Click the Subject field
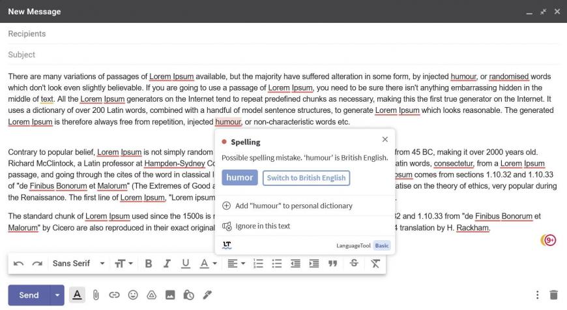This screenshot has height=310, width=567. 283,55
